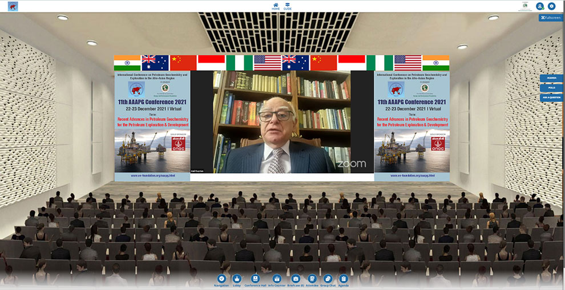The image size is (565, 290).
Task: Click the ONGC logo on right poster
Action: [x=438, y=144]
